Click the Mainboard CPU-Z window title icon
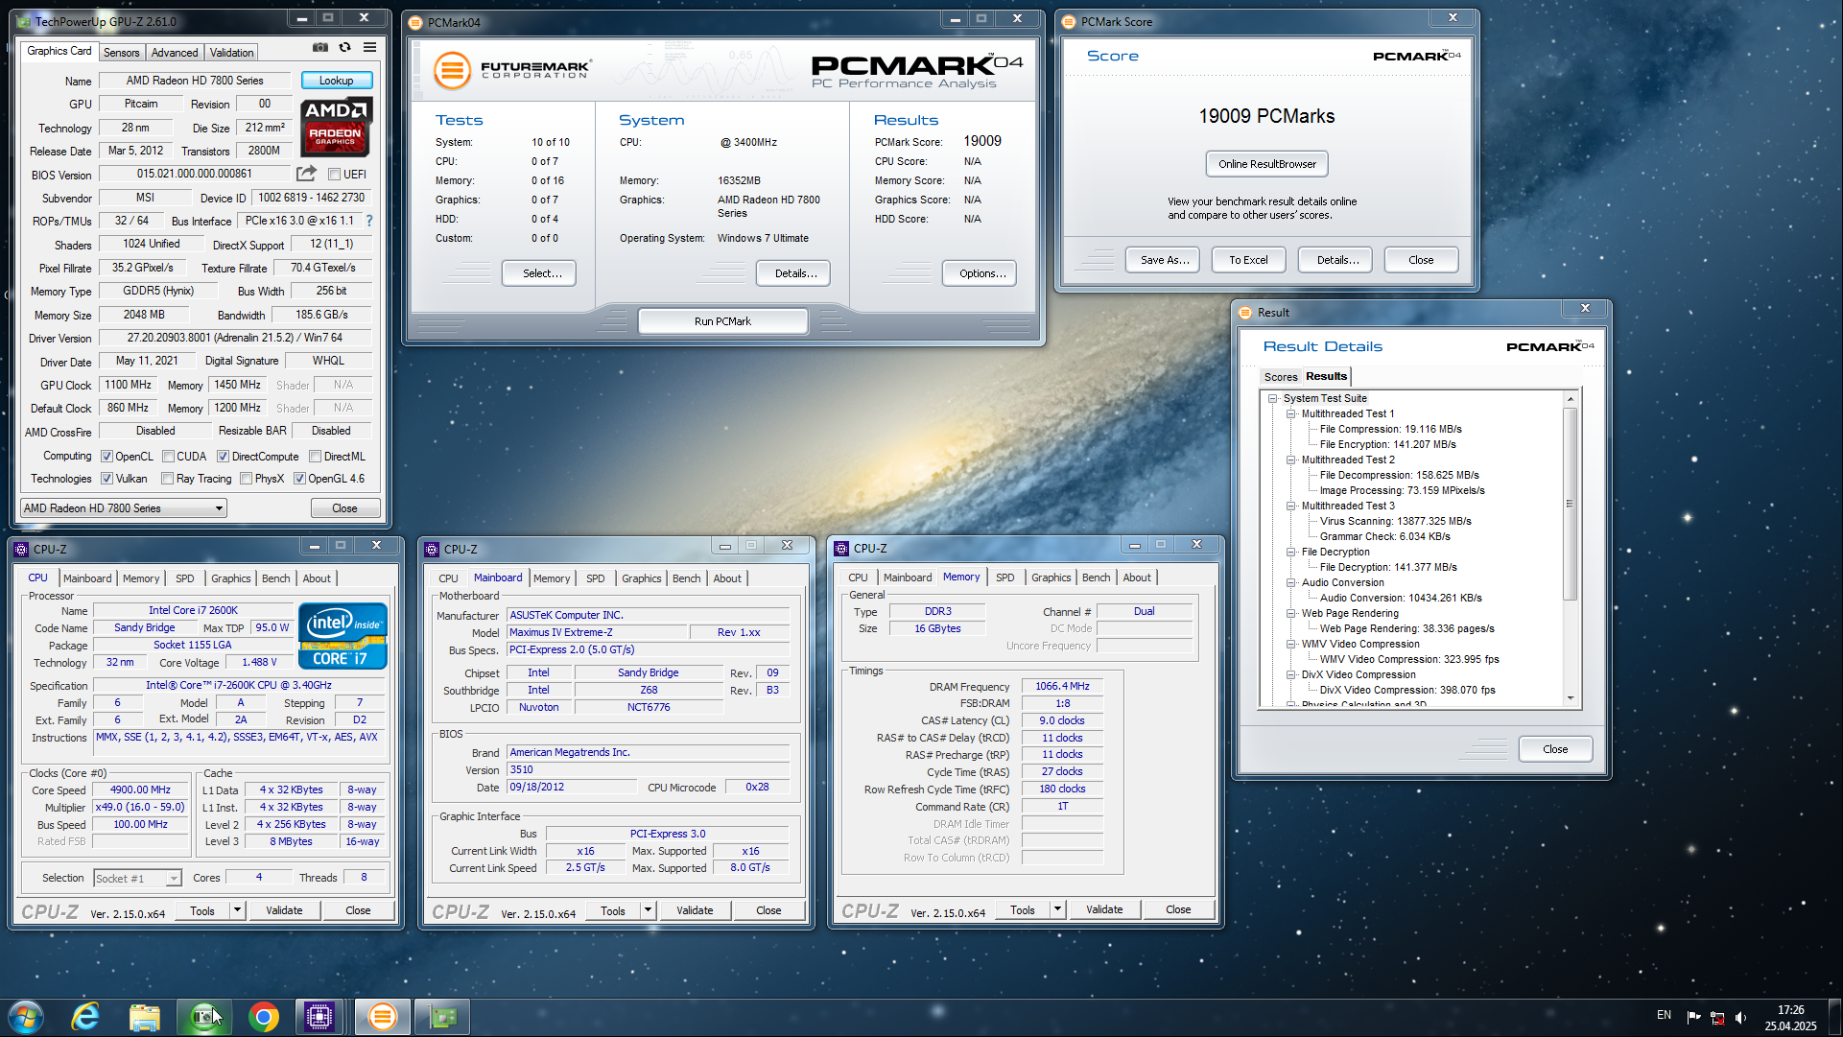This screenshot has height=1037, width=1843. pos(432,549)
